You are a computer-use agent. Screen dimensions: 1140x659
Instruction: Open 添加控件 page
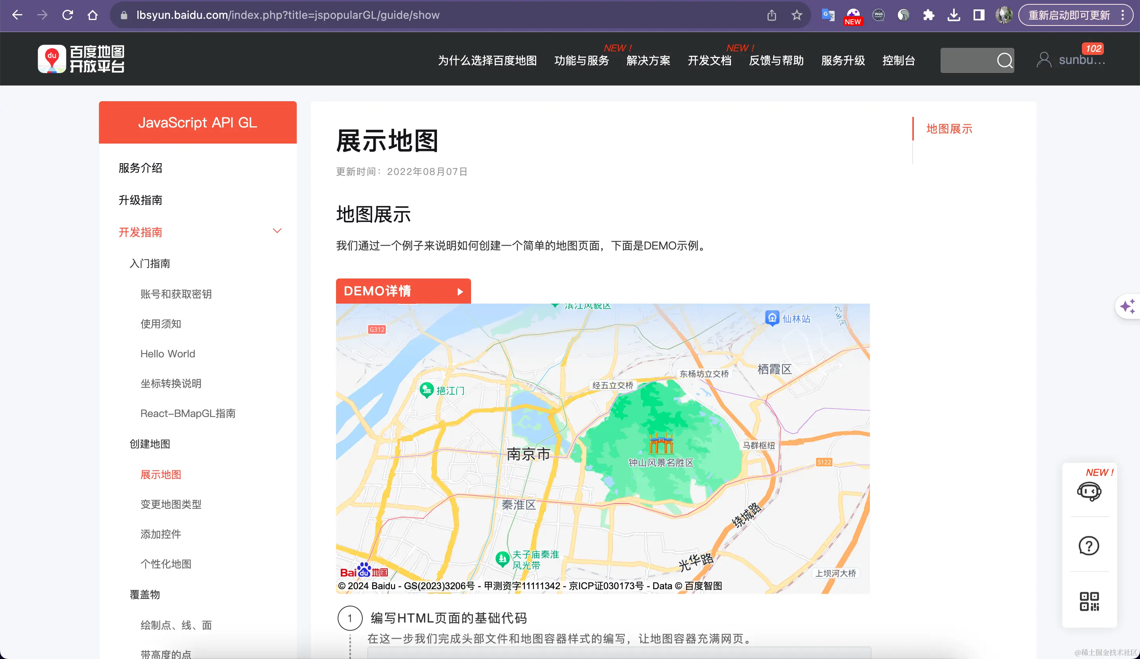[x=161, y=534]
